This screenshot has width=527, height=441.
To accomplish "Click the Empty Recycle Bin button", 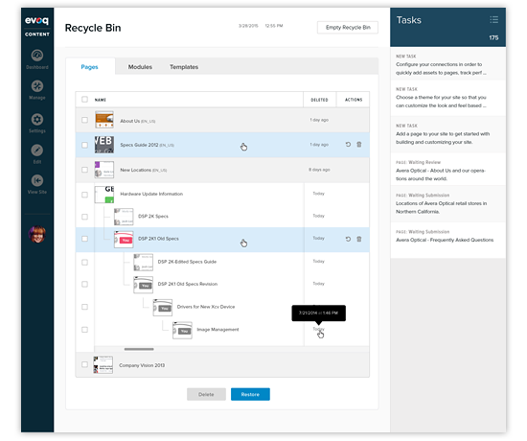I will 348,27.
